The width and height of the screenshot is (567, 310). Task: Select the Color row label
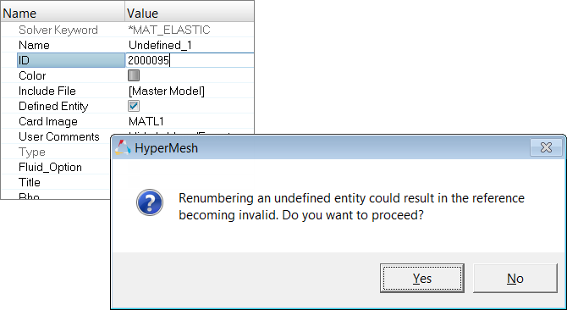click(32, 75)
